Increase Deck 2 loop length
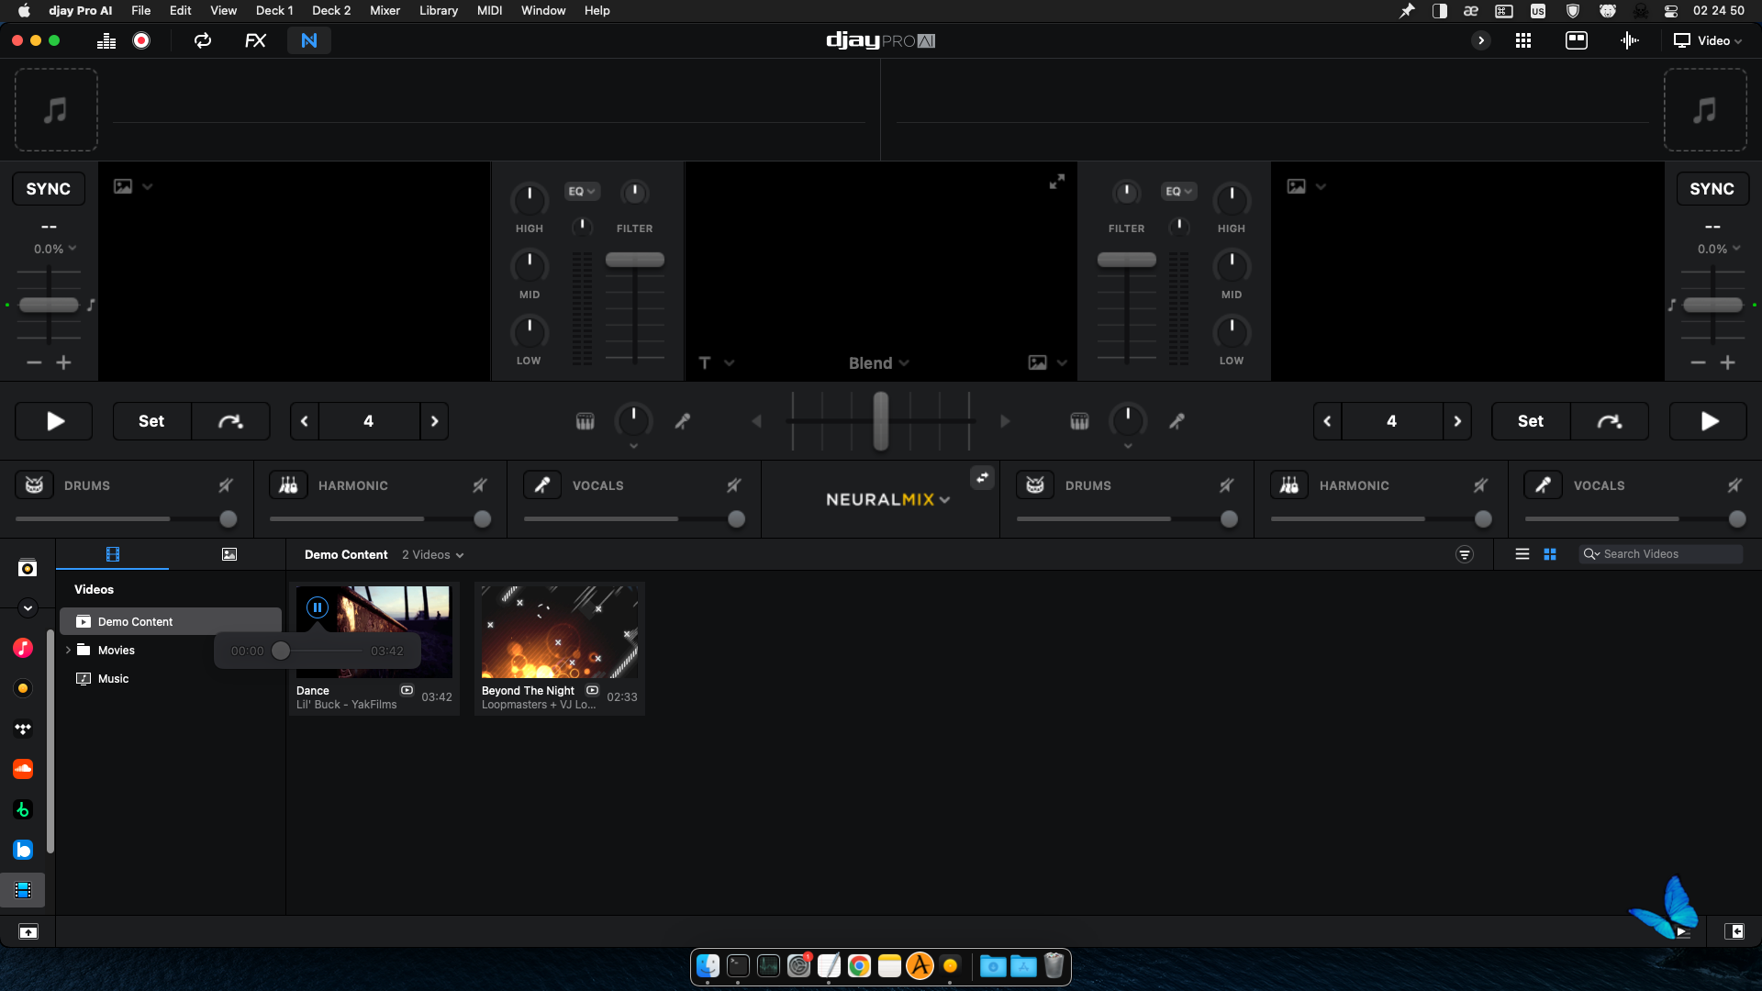Screen dimensions: 1762x991 point(1457,421)
